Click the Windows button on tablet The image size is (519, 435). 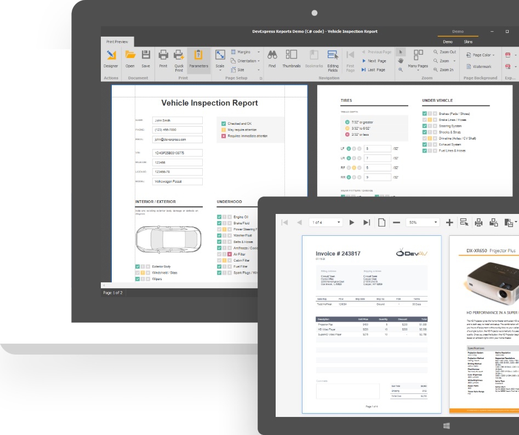point(446,426)
